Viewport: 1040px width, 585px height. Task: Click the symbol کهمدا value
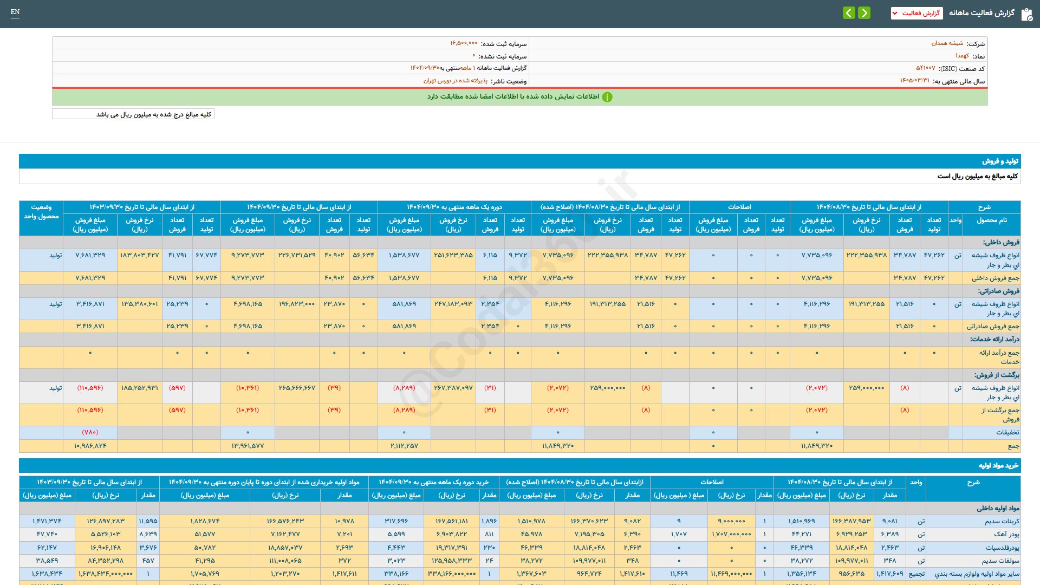coord(962,56)
